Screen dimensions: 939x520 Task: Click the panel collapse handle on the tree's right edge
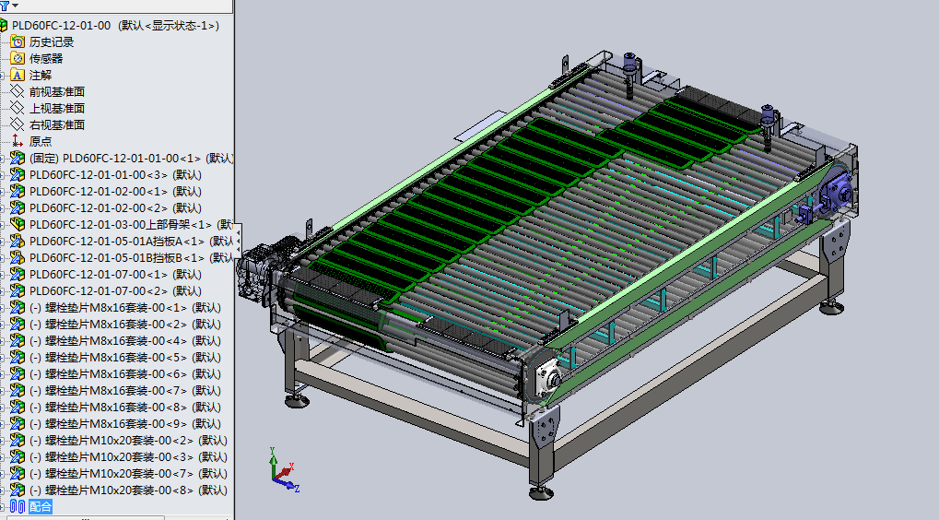click(x=239, y=242)
